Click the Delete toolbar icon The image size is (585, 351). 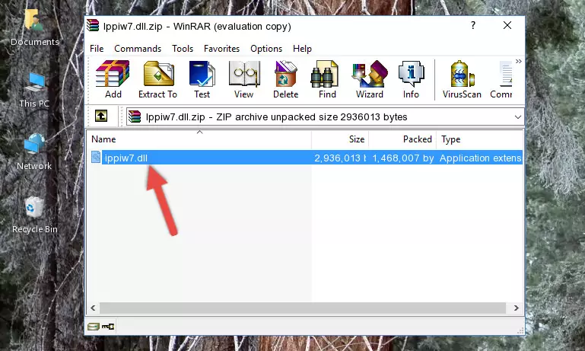286,79
